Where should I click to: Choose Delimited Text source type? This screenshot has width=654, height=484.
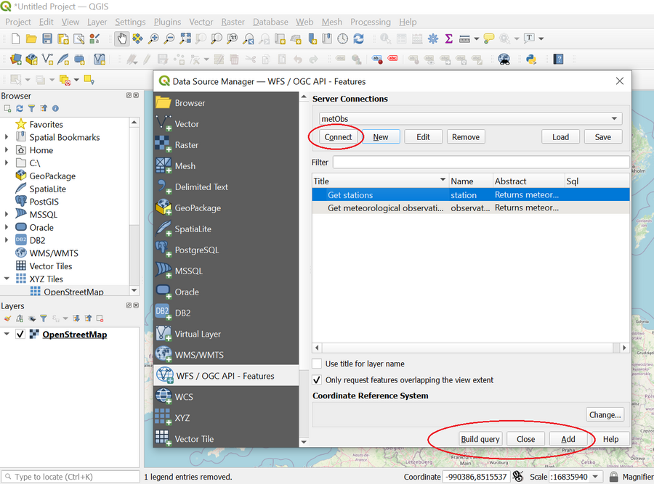(x=201, y=186)
